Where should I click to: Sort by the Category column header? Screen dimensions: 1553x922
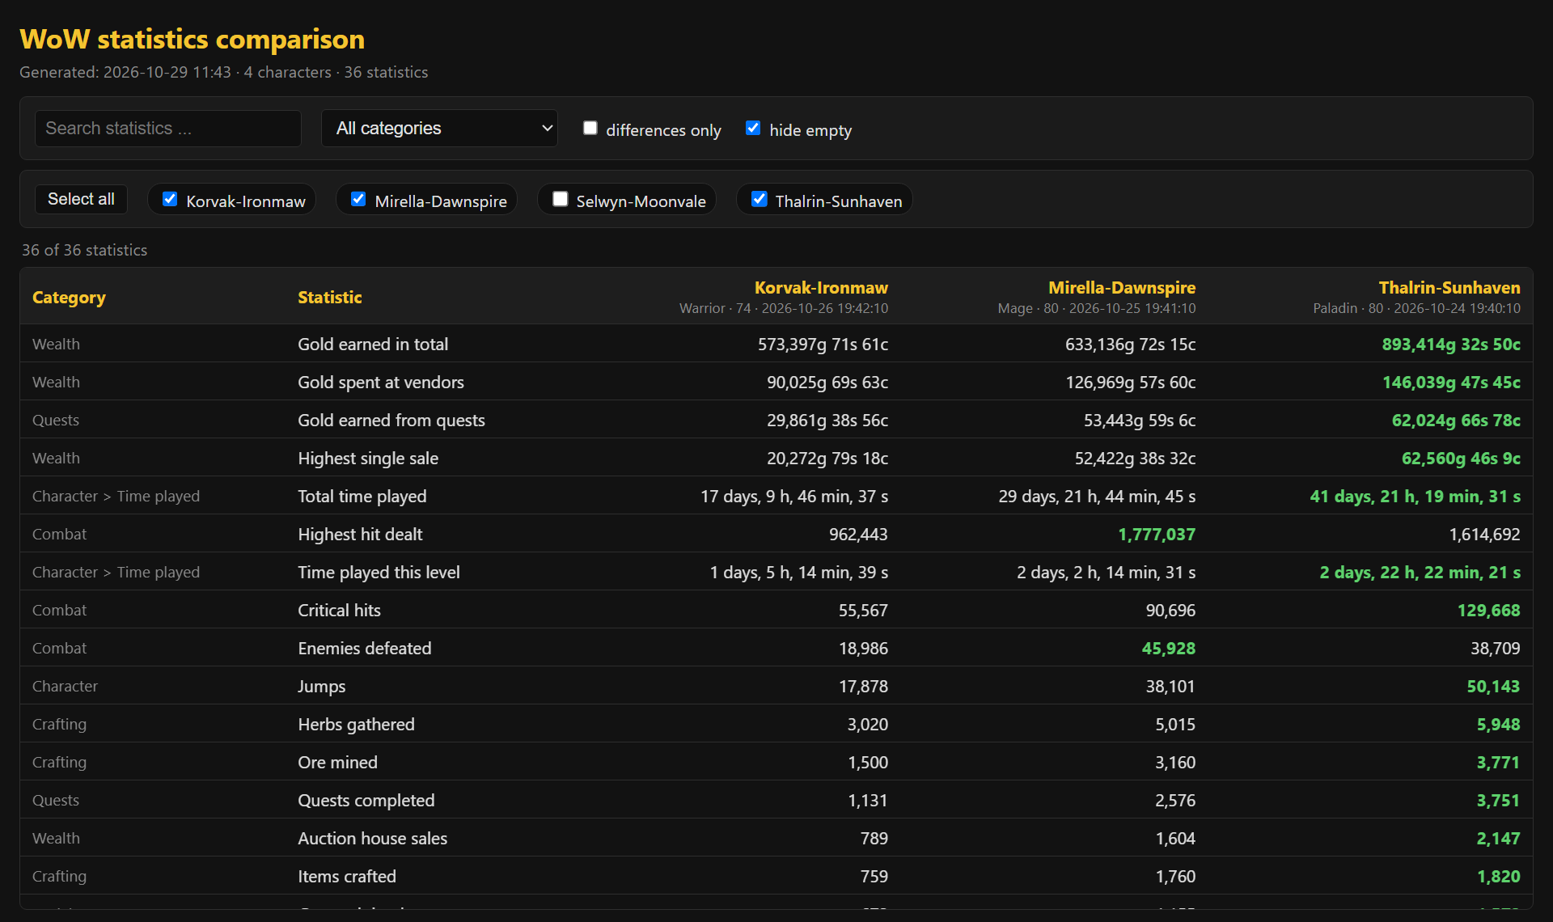click(69, 297)
